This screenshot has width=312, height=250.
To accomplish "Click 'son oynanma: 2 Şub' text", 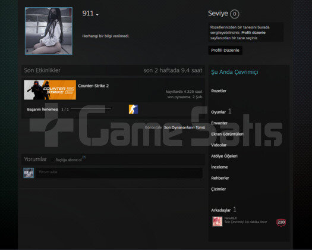I will pos(185,97).
